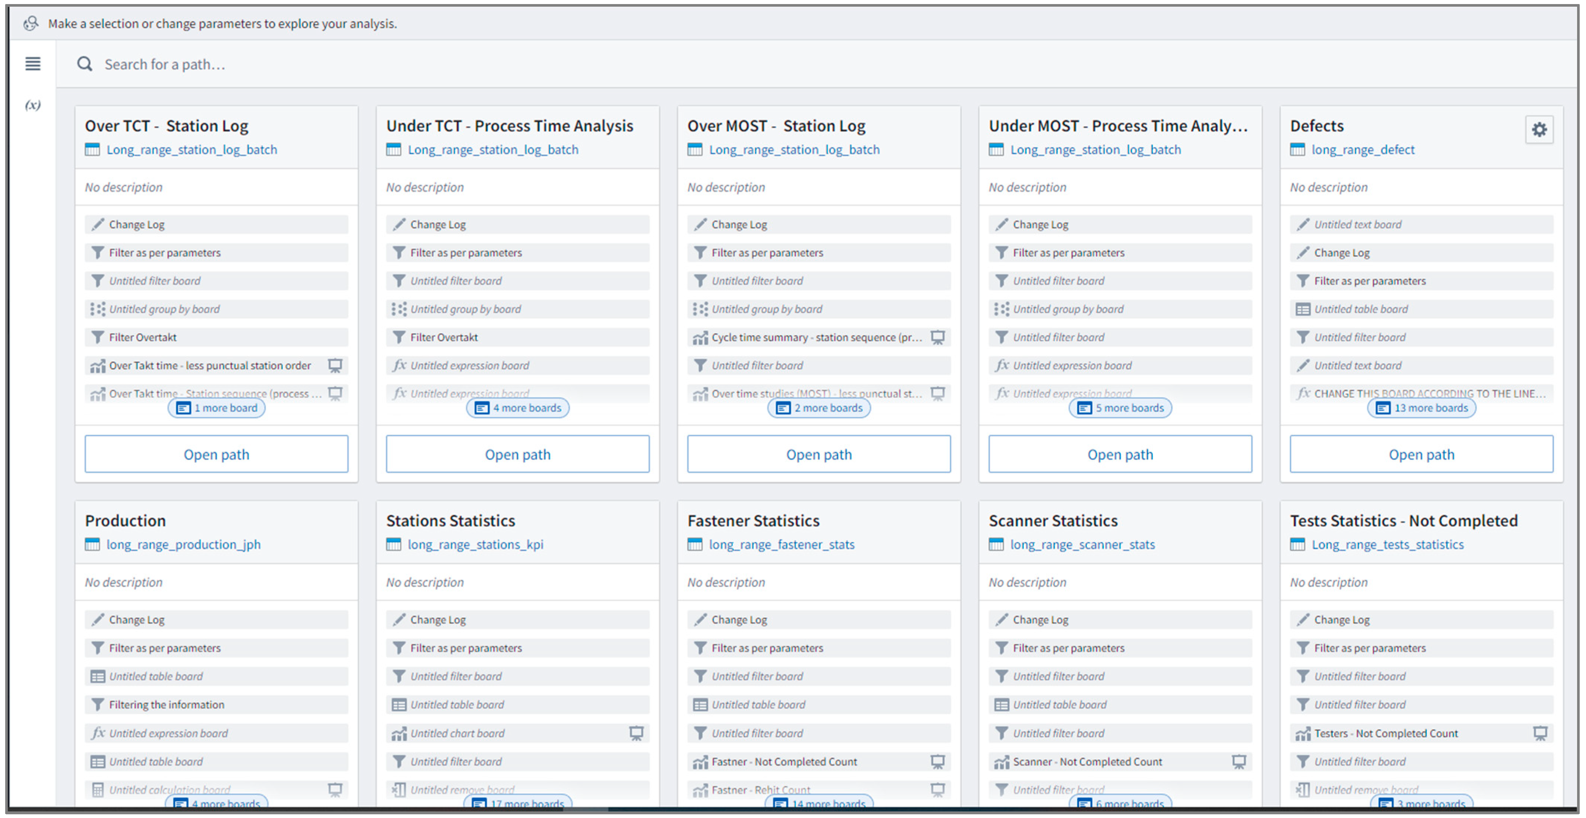Click presentation icon beside Cycle time summary
The height and width of the screenshot is (818, 1586).
tap(937, 337)
